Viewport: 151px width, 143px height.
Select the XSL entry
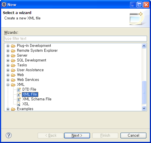[x=26, y=104]
